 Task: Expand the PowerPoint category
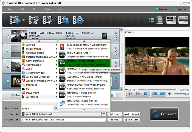39,93
